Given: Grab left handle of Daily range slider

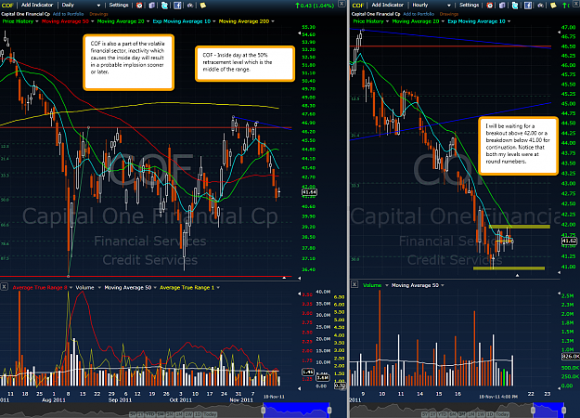Looking at the screenshot, I should 263,411.
